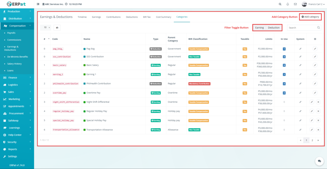Delete the Transportation Allowance category row
The height and width of the screenshot is (169, 327).
pyautogui.click(x=318, y=130)
